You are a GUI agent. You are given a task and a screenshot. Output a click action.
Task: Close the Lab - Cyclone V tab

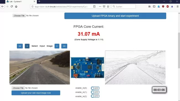click(35, 2)
